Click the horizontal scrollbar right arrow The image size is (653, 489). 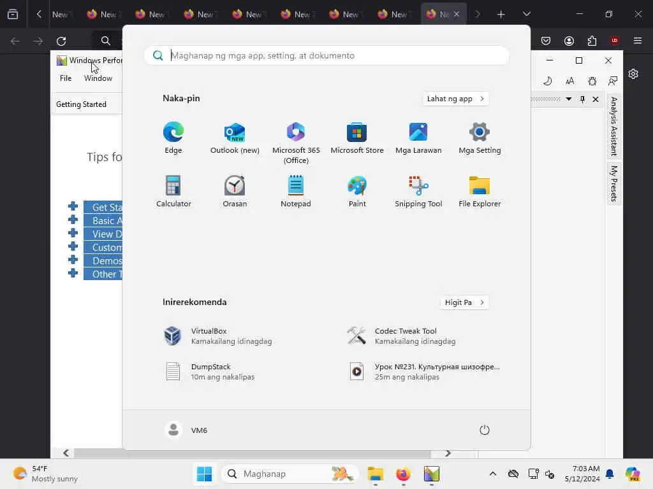point(448,453)
